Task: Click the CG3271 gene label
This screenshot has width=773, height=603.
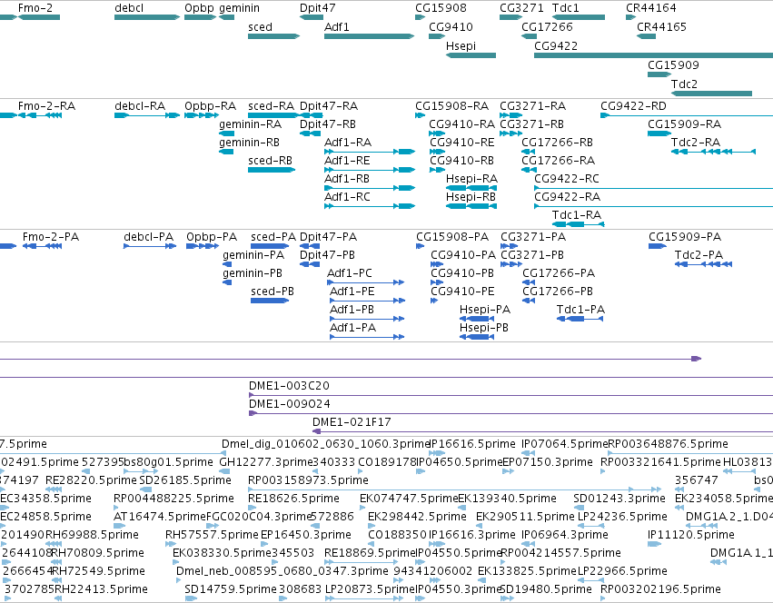Action: pyautogui.click(x=521, y=8)
